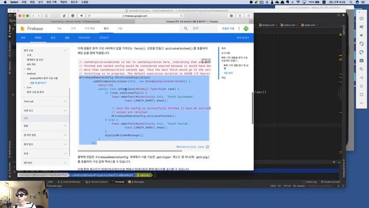Open the Apple menu
This screenshot has height=208, width=369.
(5, 2)
